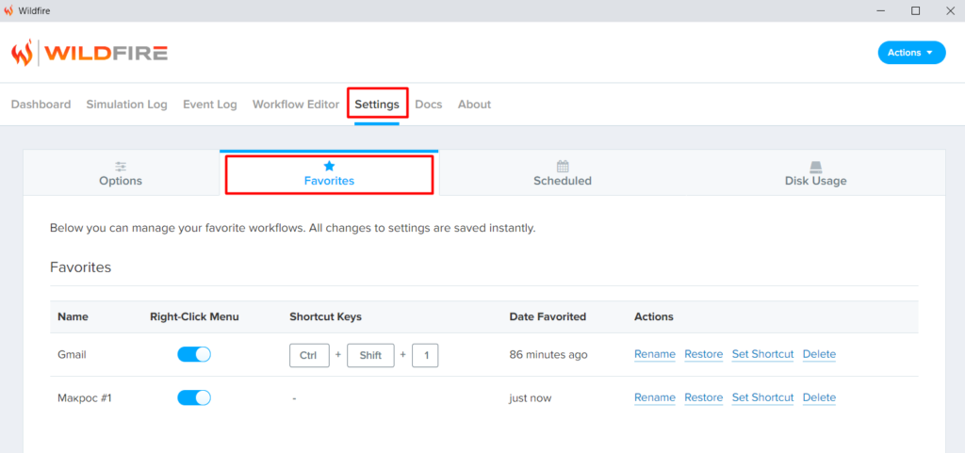Open the Simulation Log tab
Viewport: 965px width, 453px height.
click(x=126, y=105)
